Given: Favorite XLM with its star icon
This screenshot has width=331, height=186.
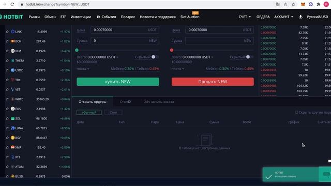Looking at the screenshot, I should (7, 51).
